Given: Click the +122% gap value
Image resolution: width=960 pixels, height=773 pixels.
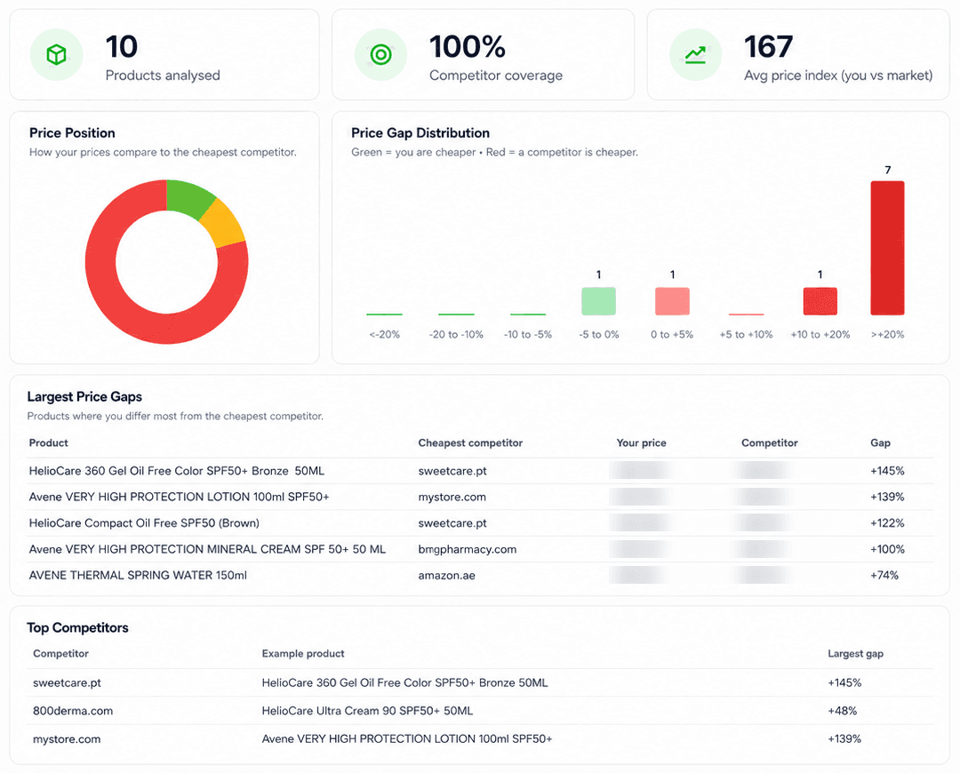Looking at the screenshot, I should pyautogui.click(x=887, y=522).
